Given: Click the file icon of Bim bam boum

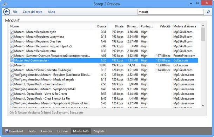Looking at the screenshot, I should click(12, 84).
